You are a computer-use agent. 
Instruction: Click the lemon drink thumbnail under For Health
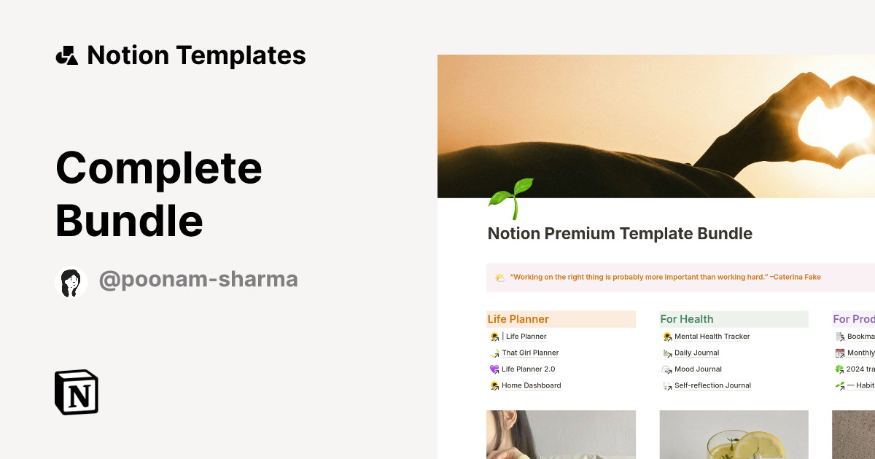(734, 435)
